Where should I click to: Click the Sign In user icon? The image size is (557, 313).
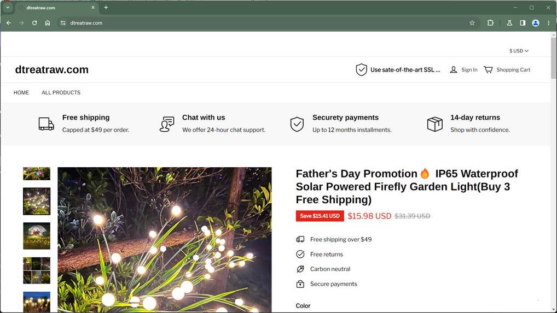coord(454,70)
